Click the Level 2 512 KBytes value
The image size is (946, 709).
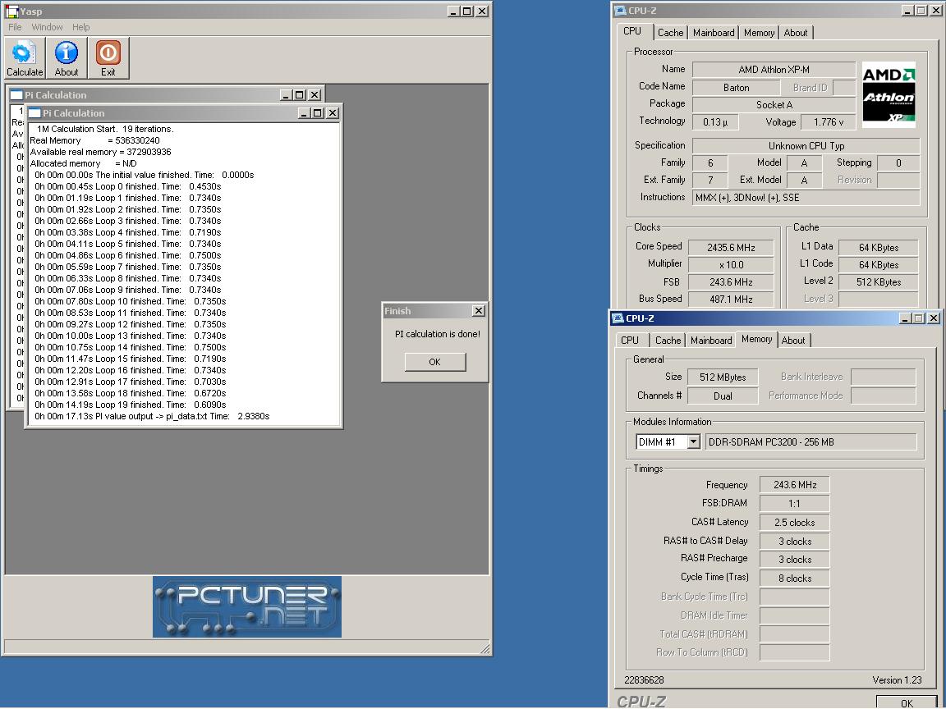pyautogui.click(x=879, y=281)
